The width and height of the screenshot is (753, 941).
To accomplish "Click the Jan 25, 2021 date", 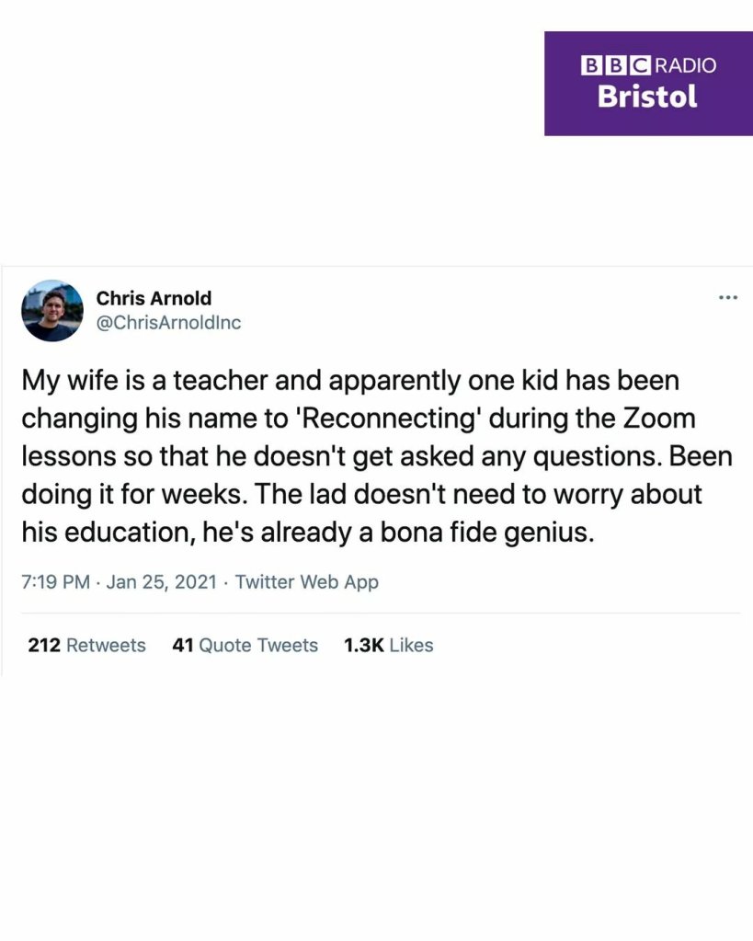I will point(162,582).
